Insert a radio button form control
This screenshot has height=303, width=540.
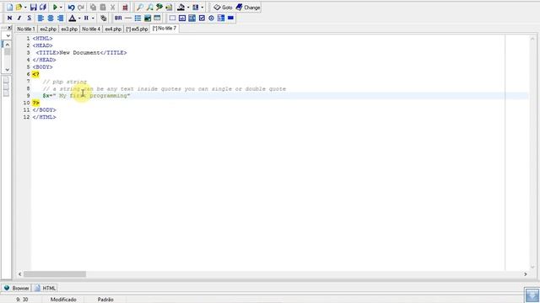point(211,18)
